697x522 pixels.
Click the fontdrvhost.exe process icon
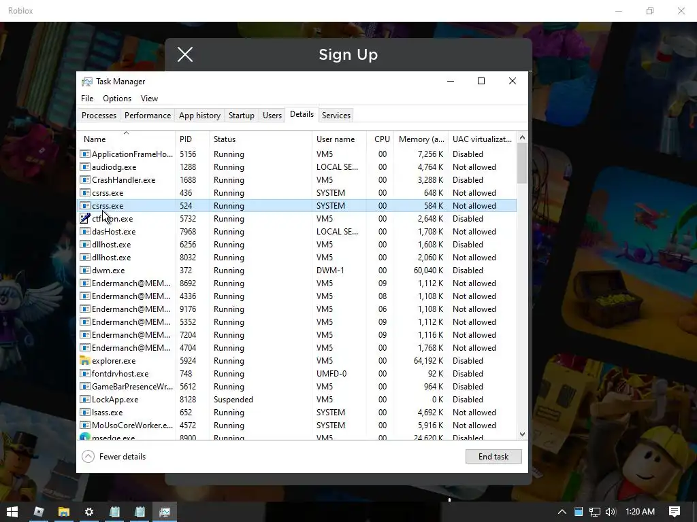coord(84,373)
